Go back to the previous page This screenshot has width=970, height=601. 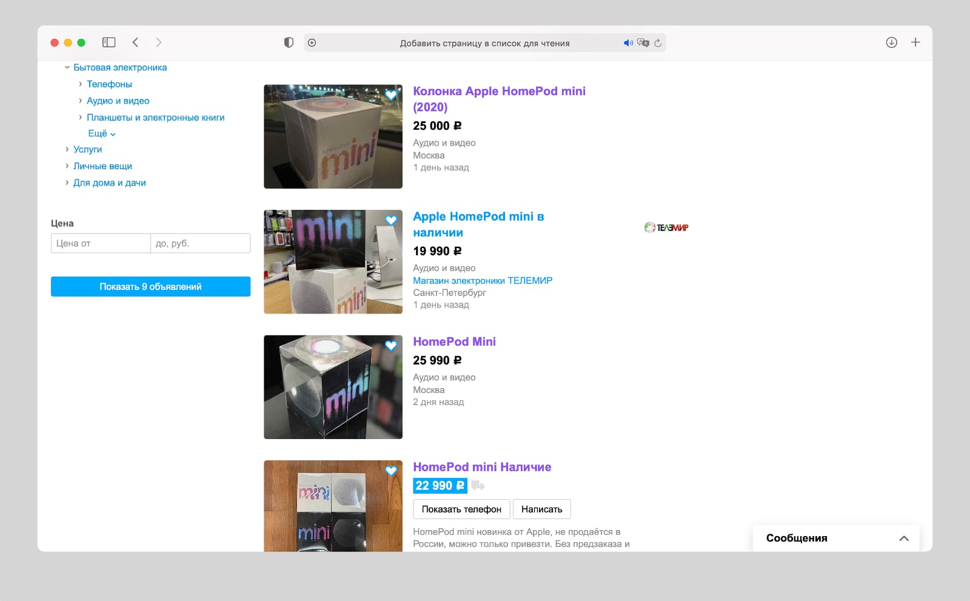pos(135,42)
